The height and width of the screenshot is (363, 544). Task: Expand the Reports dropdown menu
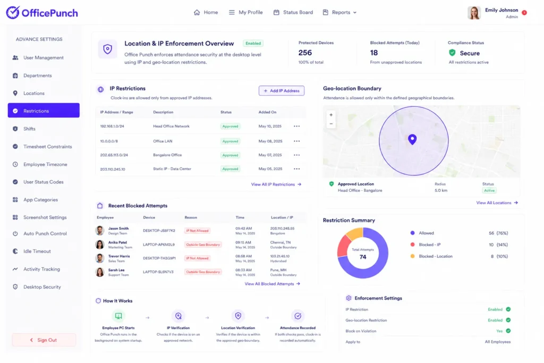point(339,13)
